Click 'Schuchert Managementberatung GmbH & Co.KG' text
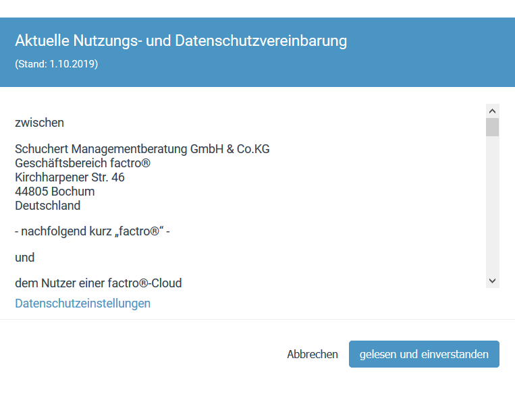 pos(142,149)
